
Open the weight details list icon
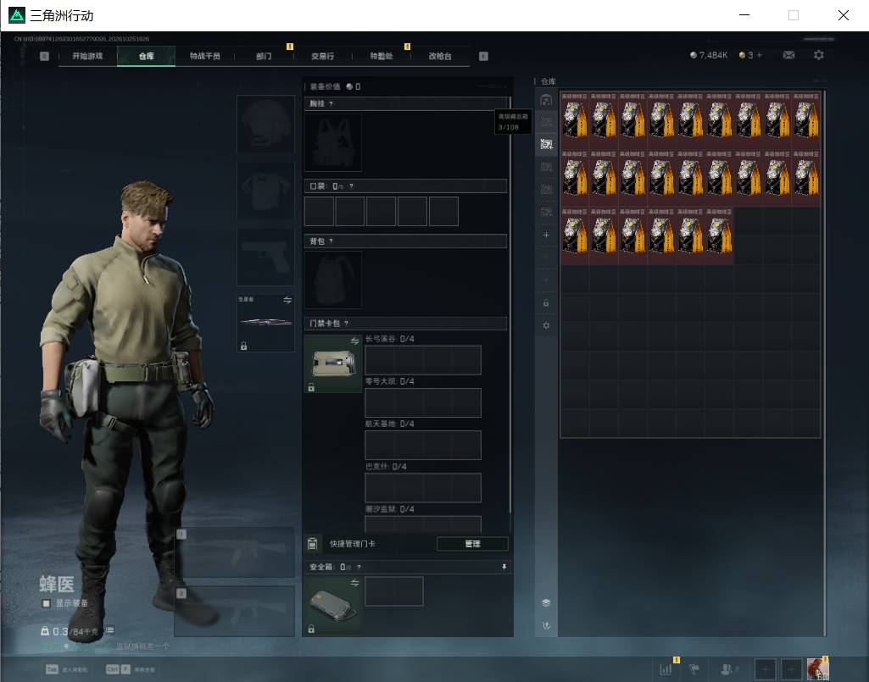click(109, 630)
